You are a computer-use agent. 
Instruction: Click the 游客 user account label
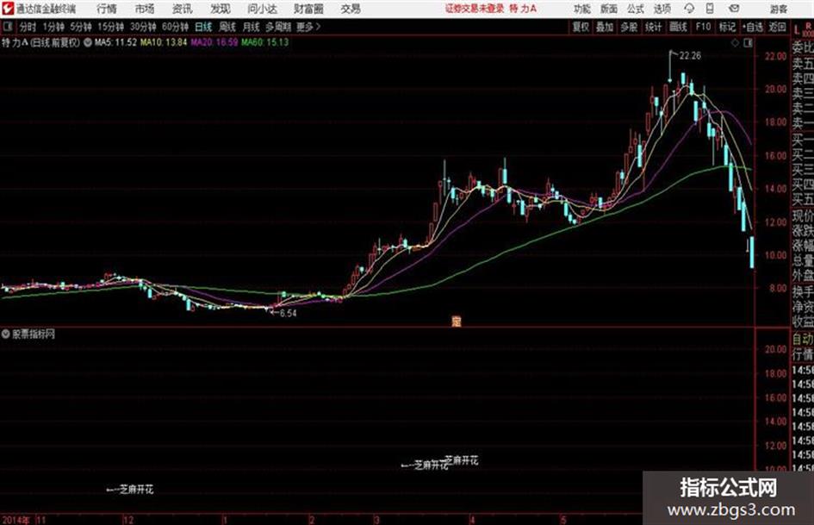coord(778,9)
